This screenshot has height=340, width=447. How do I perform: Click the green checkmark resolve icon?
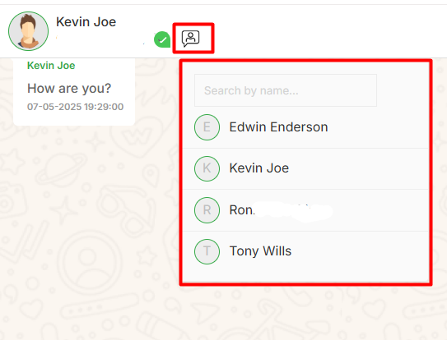pos(162,39)
